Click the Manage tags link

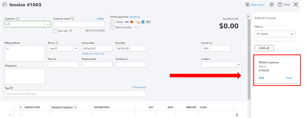pos(139,87)
